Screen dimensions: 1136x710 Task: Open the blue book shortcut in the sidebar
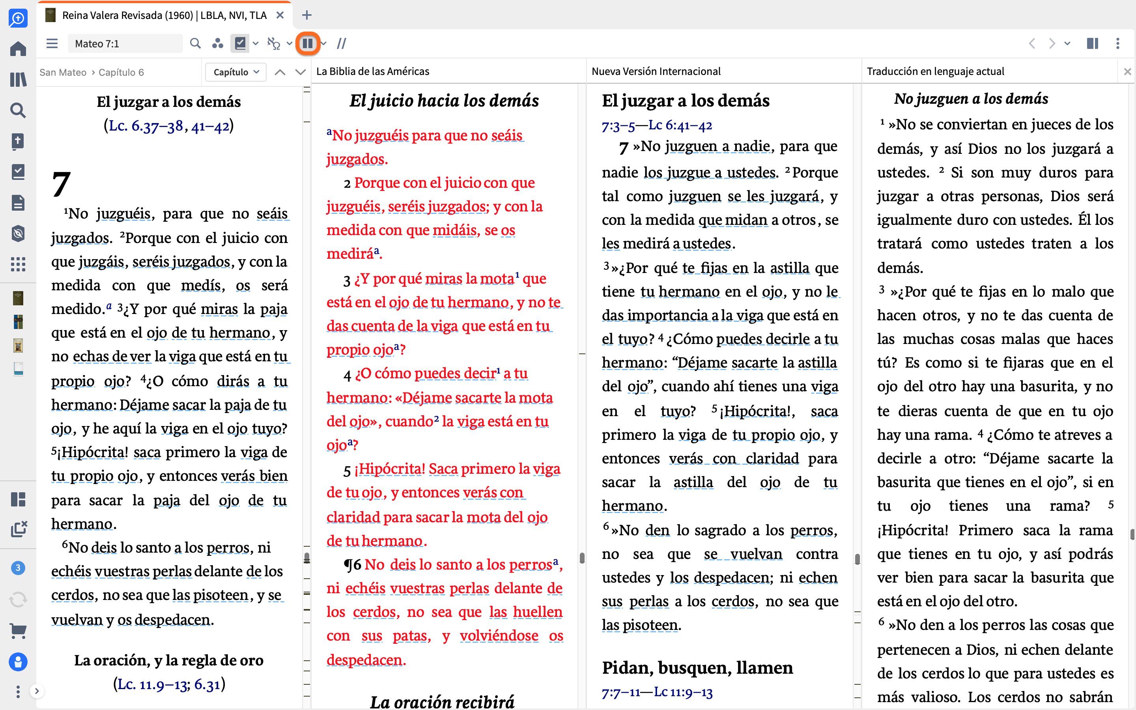tap(18, 322)
